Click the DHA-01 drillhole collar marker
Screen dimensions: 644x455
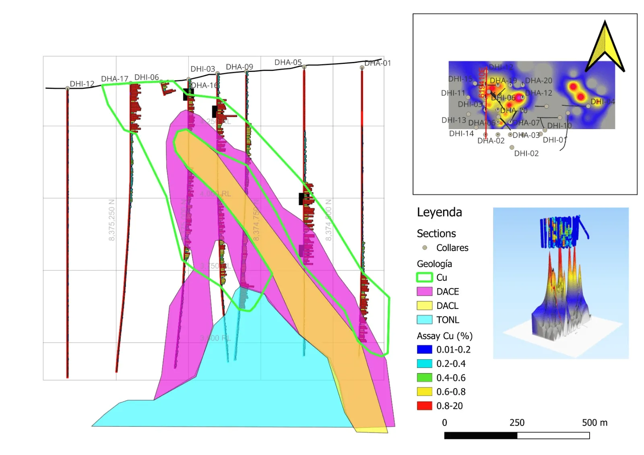tap(362, 68)
